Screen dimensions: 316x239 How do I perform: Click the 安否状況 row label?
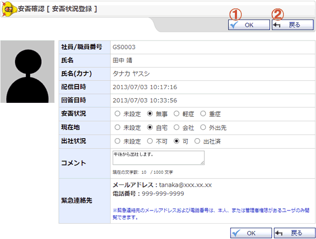[74, 113]
